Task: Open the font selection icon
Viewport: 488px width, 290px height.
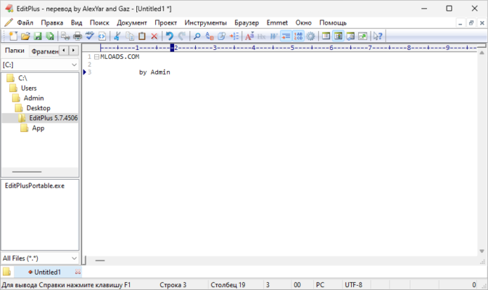Action: [249, 36]
